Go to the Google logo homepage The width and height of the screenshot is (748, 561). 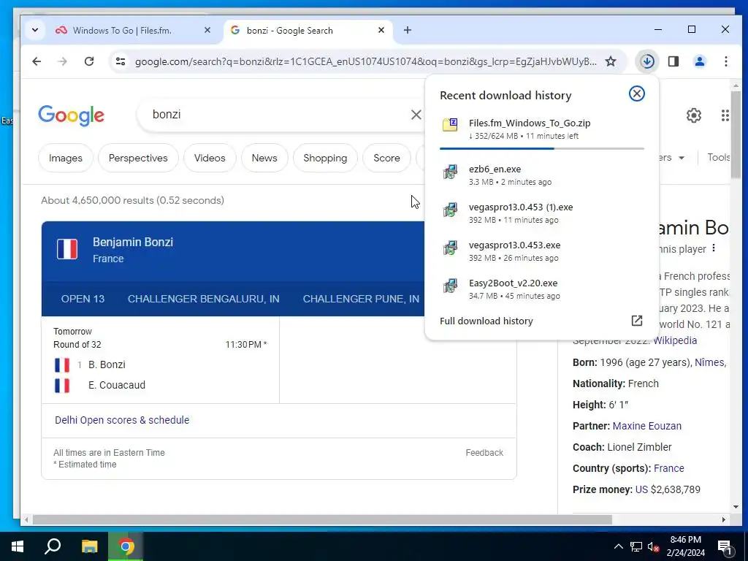pos(71,115)
